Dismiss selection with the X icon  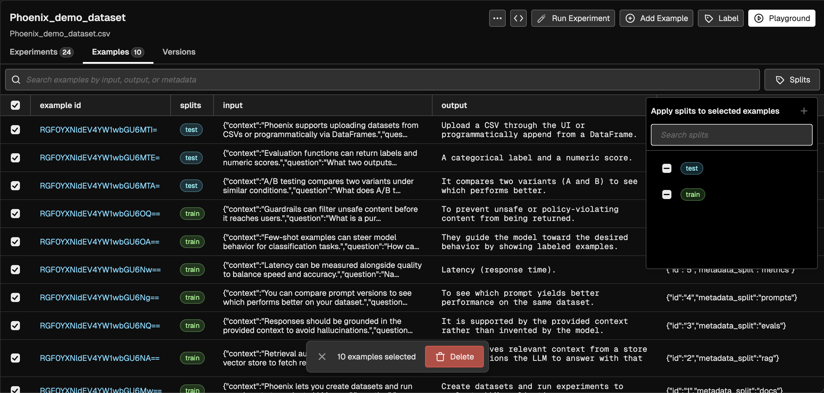322,357
